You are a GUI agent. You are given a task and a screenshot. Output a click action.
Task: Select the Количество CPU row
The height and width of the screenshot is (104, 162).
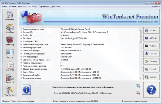[79, 41]
